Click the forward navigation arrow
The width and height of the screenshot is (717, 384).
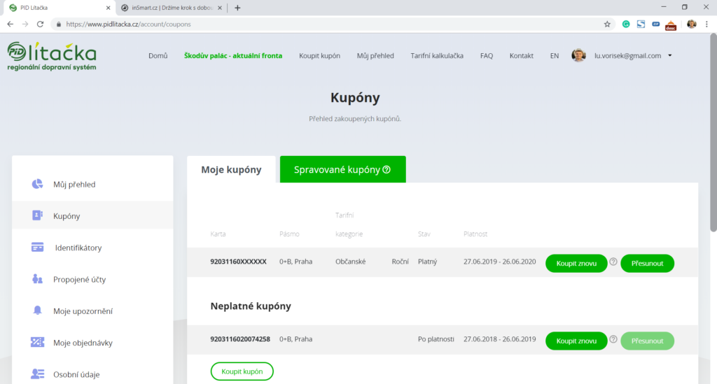(x=25, y=24)
